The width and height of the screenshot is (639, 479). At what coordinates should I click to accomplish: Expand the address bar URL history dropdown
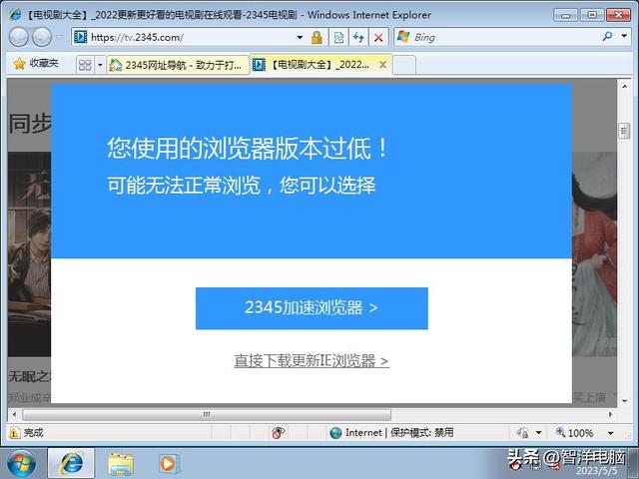point(300,37)
